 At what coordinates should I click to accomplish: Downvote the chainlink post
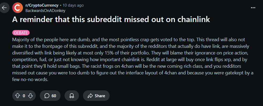[x=30, y=96]
